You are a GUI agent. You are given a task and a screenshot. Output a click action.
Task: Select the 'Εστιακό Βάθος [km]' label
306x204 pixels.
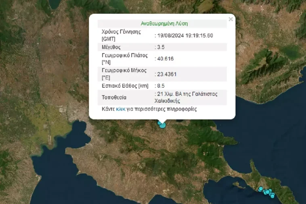(x=125, y=85)
